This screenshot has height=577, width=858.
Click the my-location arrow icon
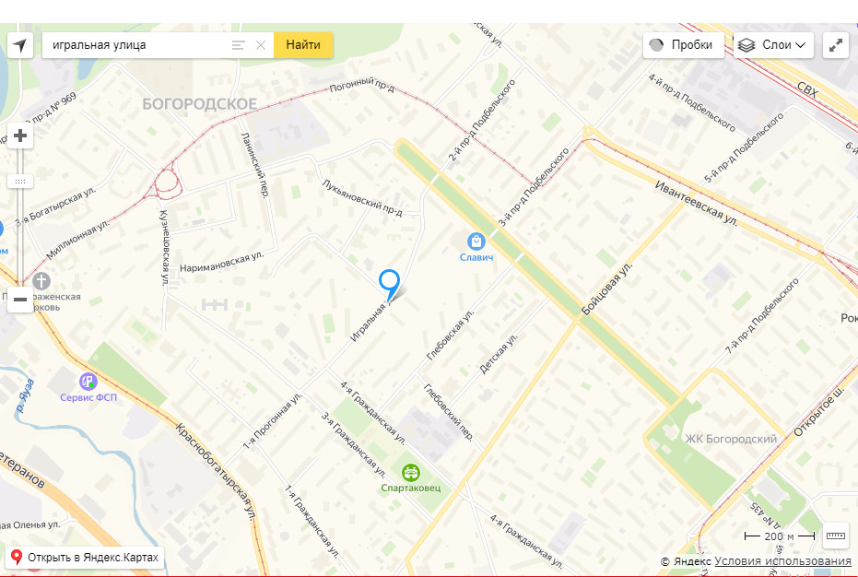20,45
